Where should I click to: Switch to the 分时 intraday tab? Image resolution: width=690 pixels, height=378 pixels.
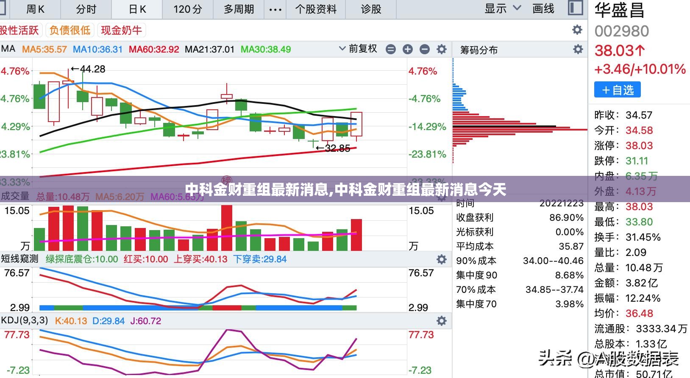[86, 9]
